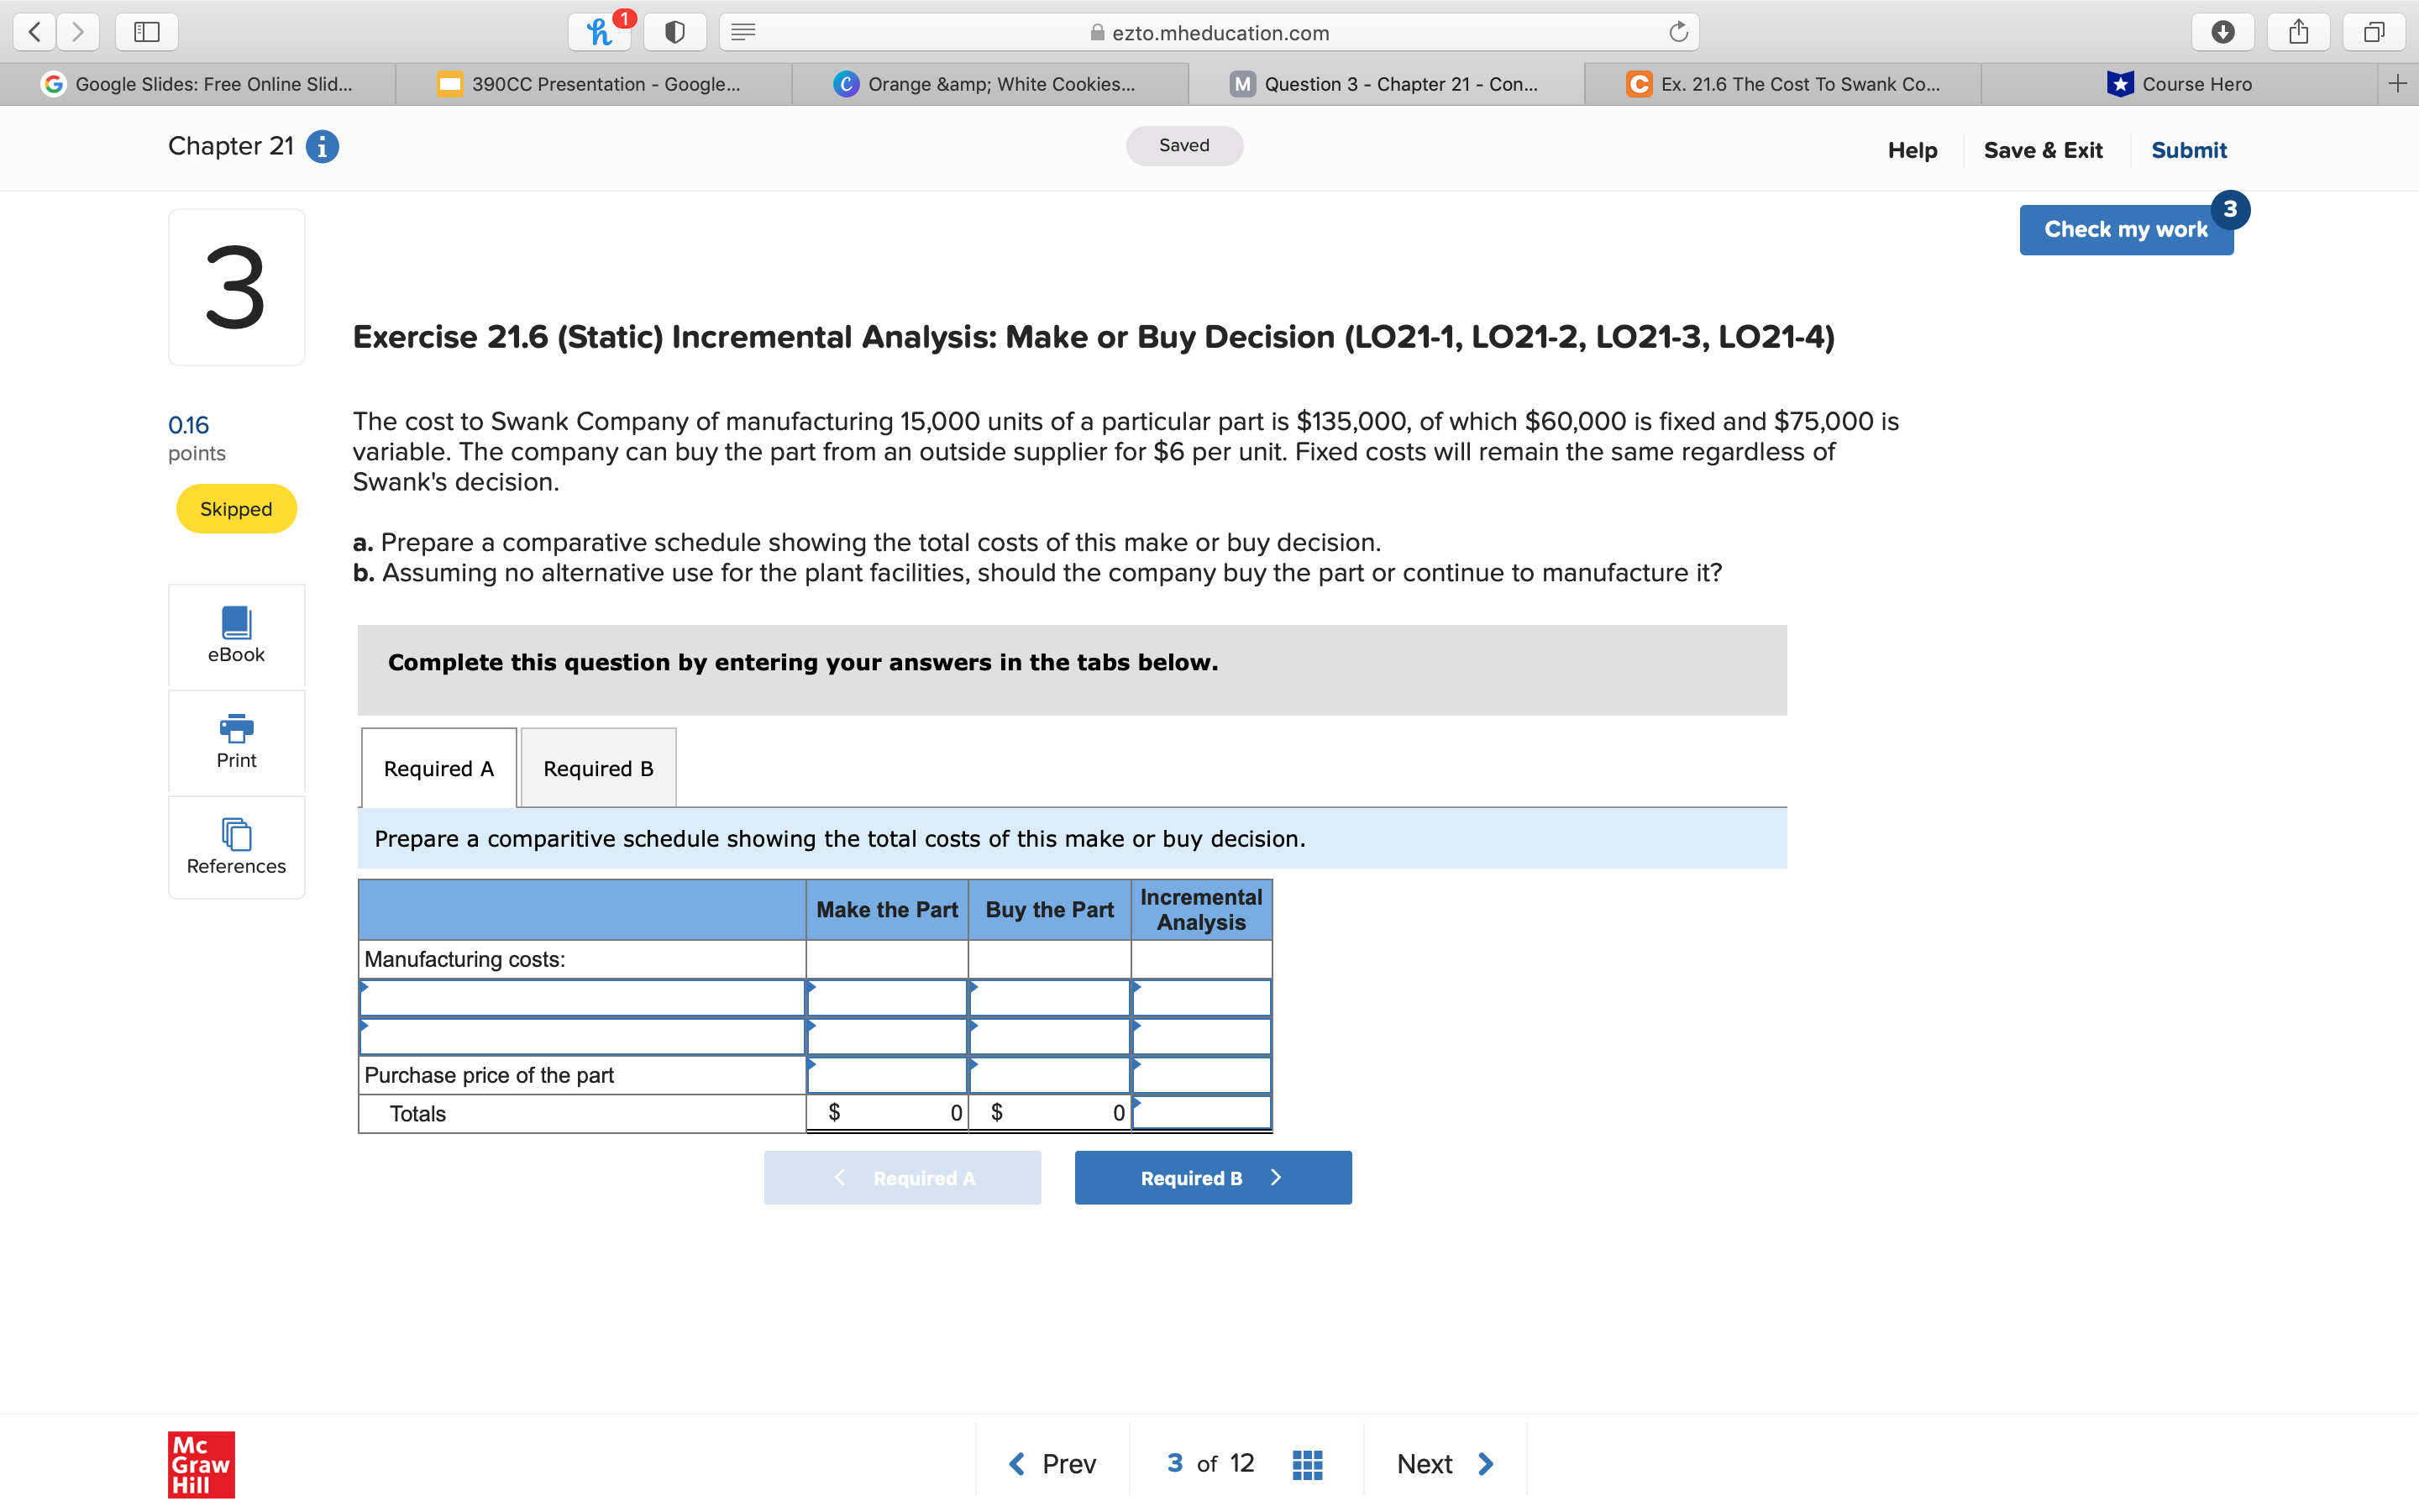The image size is (2419, 1512).
Task: Click the Submit link
Action: click(x=2189, y=150)
